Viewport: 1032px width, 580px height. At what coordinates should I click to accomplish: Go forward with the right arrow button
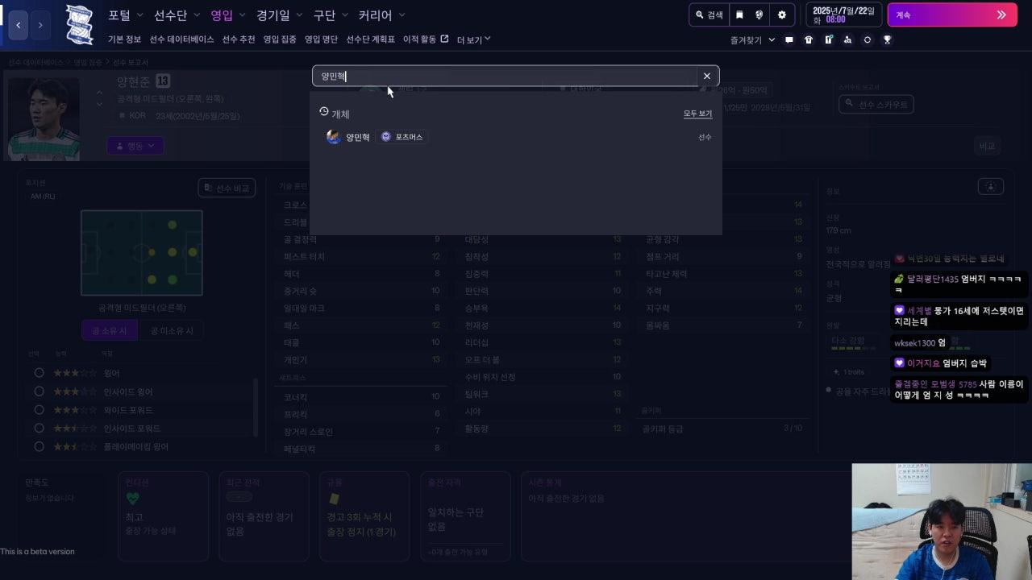click(40, 25)
